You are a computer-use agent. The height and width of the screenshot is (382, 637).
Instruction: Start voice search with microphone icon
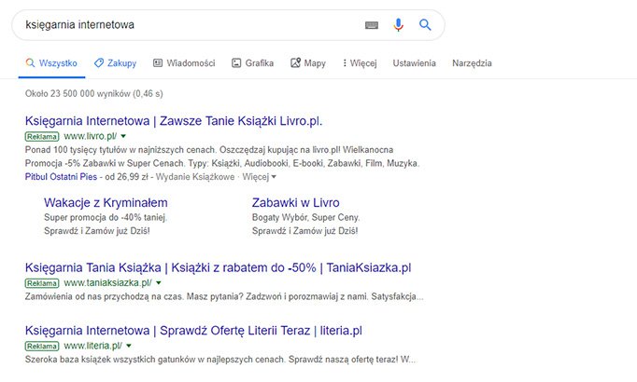pos(399,25)
